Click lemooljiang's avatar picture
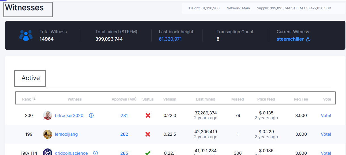 point(48,134)
